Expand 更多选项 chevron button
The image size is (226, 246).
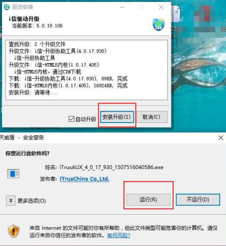point(11,200)
